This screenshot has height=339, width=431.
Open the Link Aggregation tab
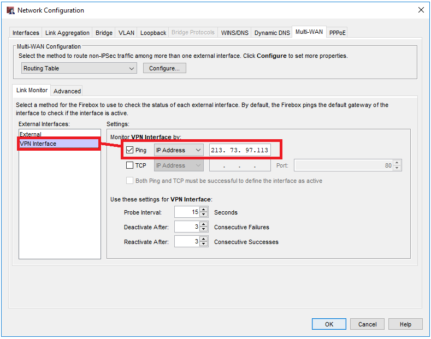[67, 33]
